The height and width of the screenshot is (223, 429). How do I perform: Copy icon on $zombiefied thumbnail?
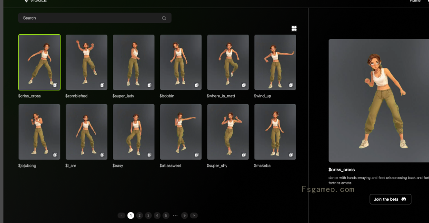102,85
